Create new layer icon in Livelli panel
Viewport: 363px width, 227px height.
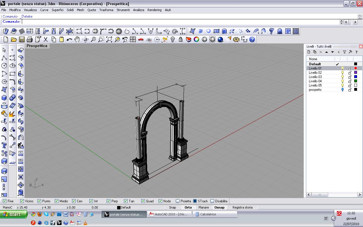pos(309,52)
